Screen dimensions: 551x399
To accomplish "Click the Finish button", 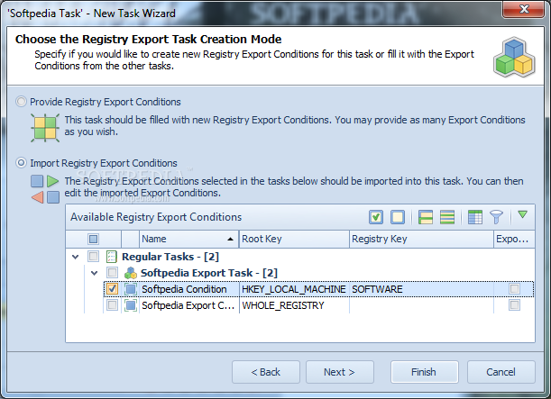I will [x=424, y=372].
